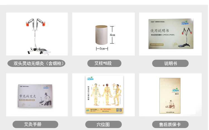Click the 4cm height dimension marker

(x=112, y=35)
